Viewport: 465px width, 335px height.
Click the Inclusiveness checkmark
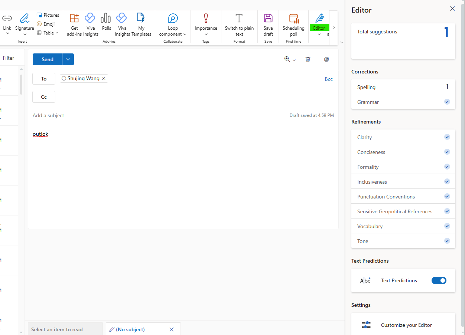[x=447, y=181]
